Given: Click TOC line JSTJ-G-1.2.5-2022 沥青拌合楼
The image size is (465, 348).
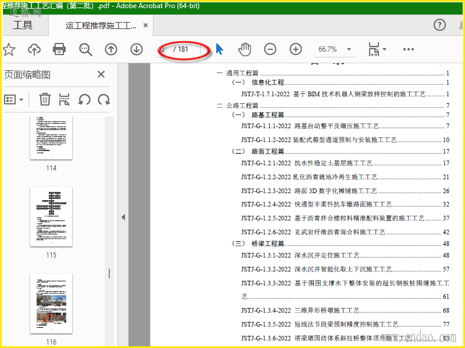Looking at the screenshot, I should coord(345,218).
